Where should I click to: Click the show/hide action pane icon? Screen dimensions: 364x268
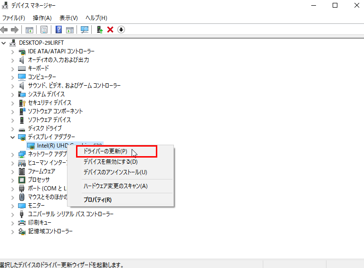(x=70, y=30)
